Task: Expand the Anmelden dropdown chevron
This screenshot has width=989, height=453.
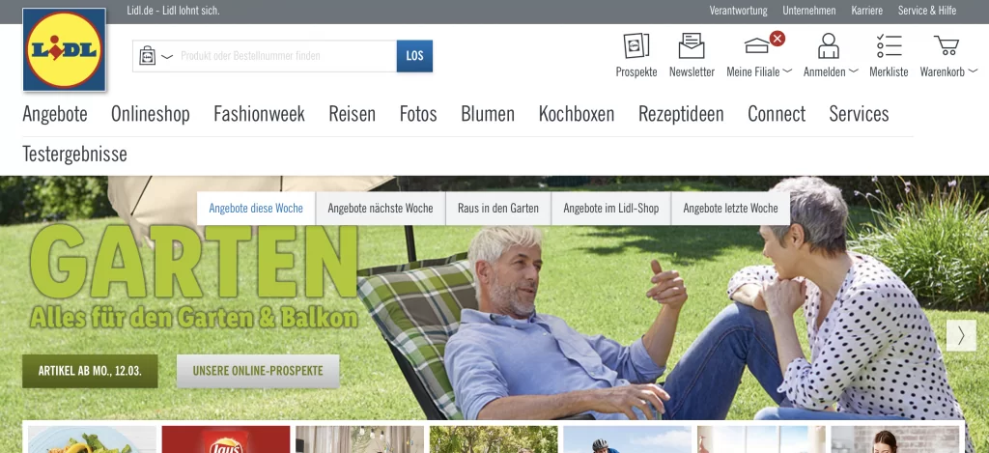Action: point(854,71)
